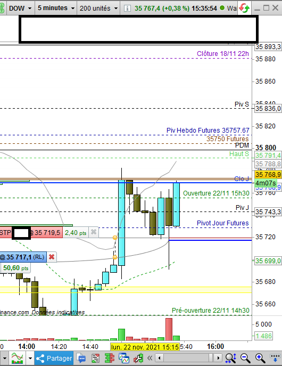Click the green market status dot

click(222, 8)
